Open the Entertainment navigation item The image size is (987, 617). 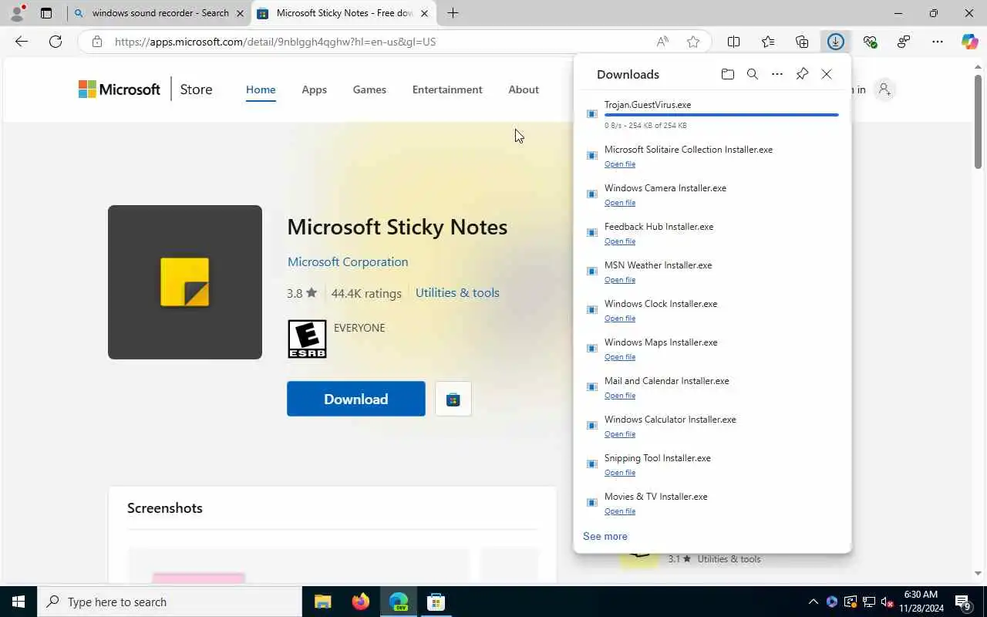point(447,89)
